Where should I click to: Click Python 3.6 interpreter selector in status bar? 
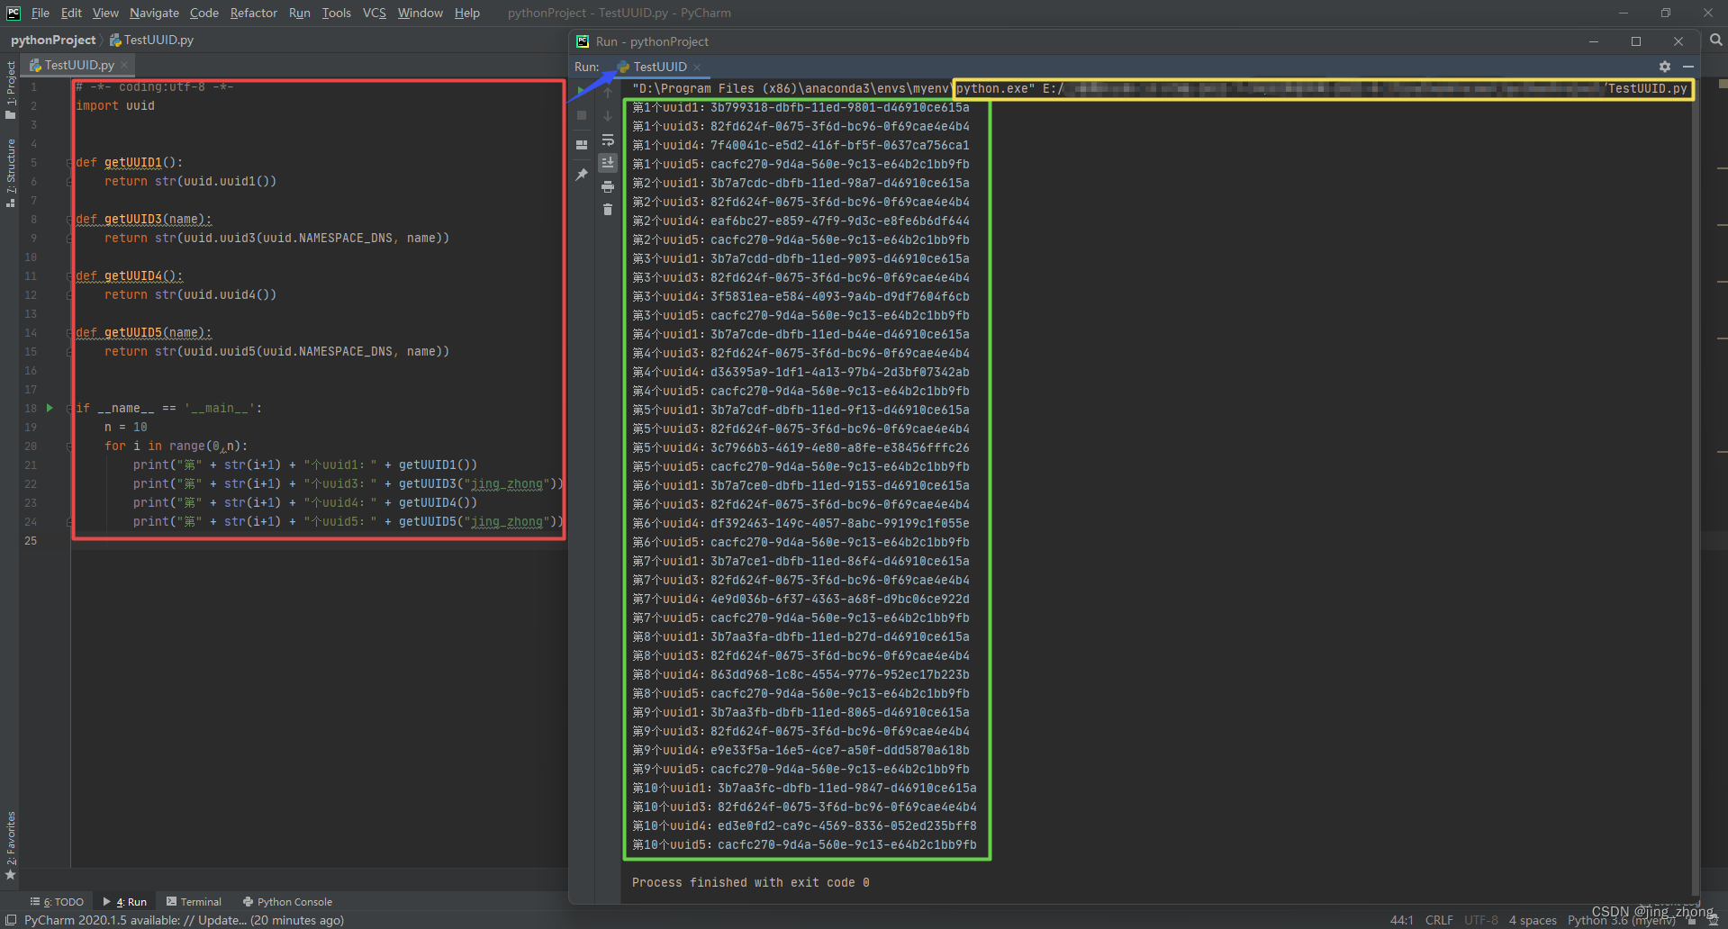coord(1622,920)
